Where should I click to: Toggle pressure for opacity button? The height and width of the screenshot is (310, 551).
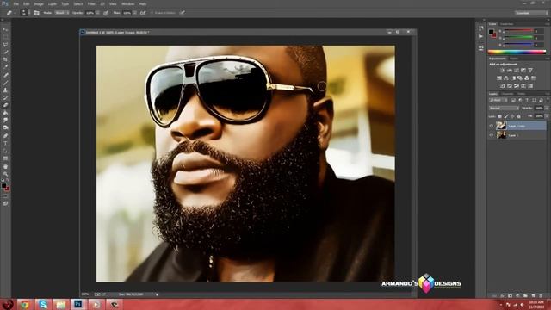pyautogui.click(x=106, y=13)
